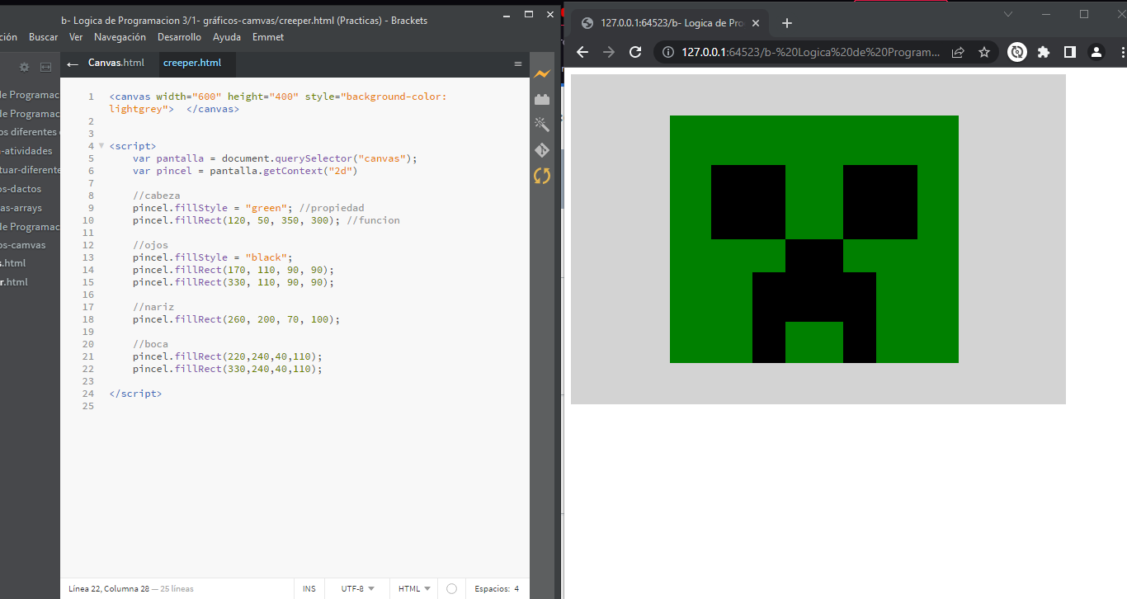The width and height of the screenshot is (1127, 599).
Task: Open the Extension Manager brick icon
Action: [x=541, y=100]
